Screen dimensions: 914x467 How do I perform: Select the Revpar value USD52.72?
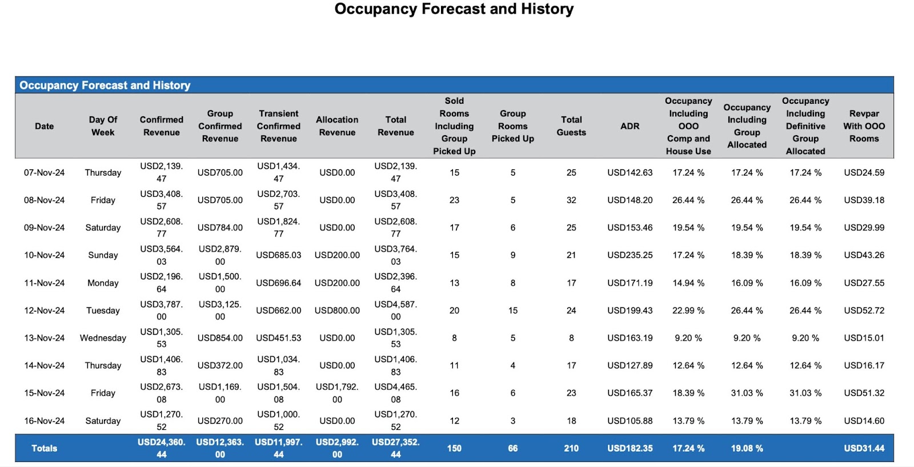864,310
